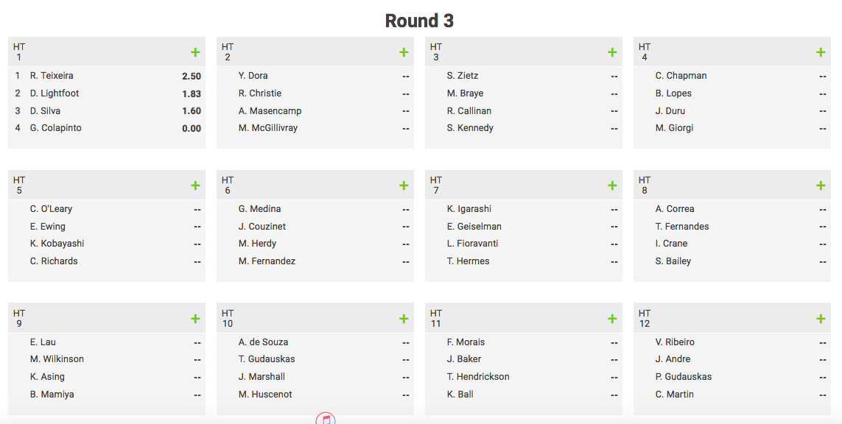Viewport: 842px width, 424px height.
Task: Select A. de Souza in Heat 10
Action: click(263, 342)
